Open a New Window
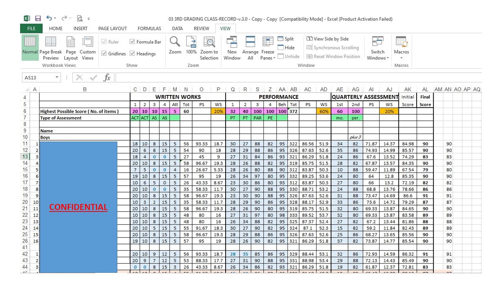Screen dimensions: 504x283 (x=232, y=48)
